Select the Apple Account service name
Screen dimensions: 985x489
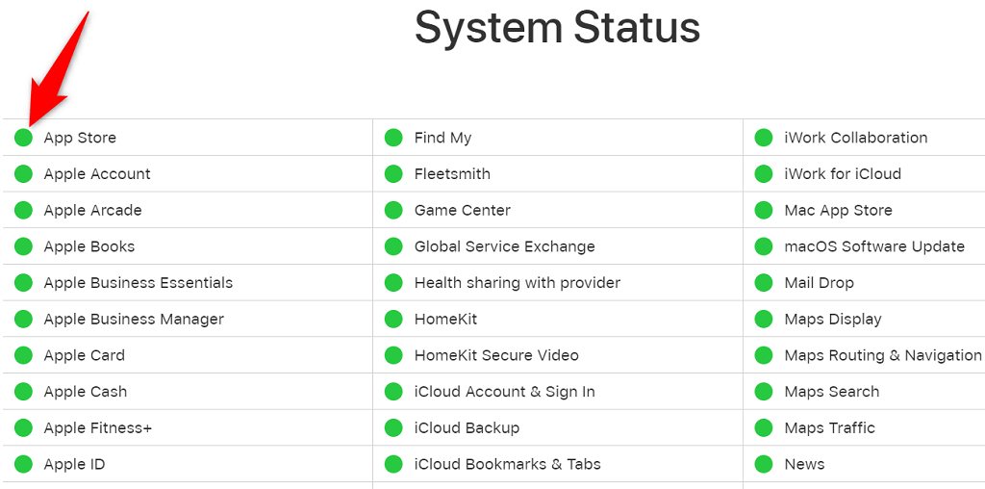(97, 174)
